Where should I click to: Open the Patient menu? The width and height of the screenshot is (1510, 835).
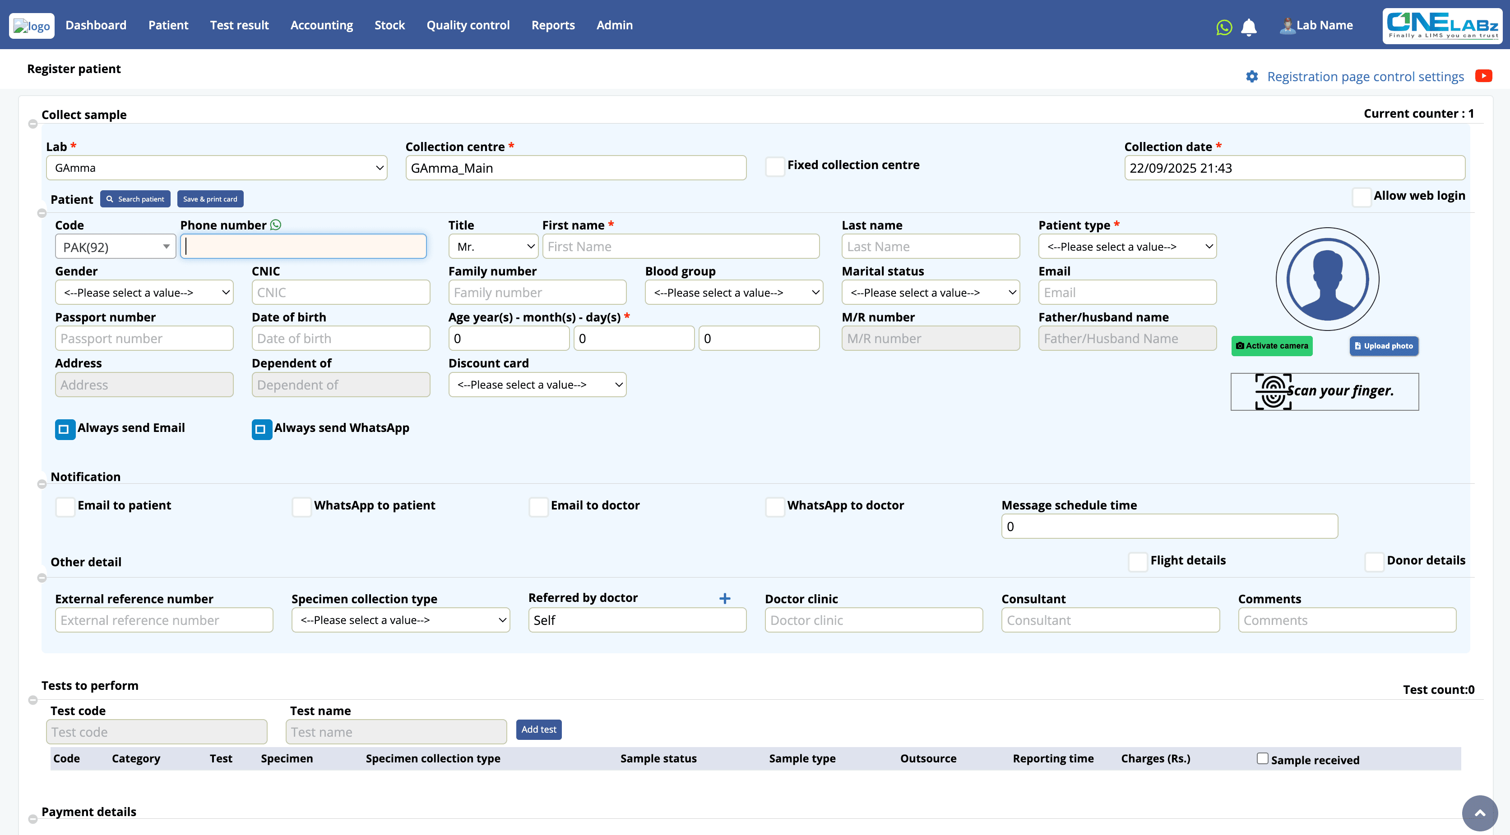tap(168, 25)
